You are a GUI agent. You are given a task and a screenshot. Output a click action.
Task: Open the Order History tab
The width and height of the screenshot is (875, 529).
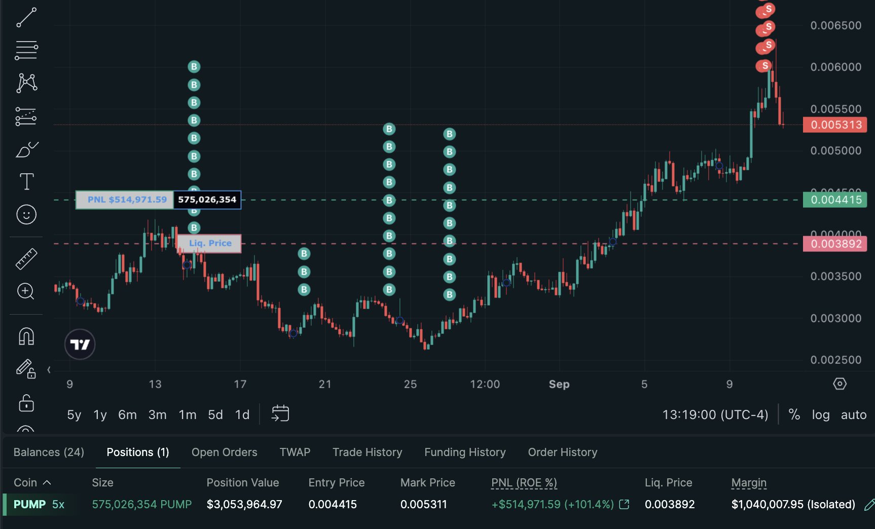point(562,452)
